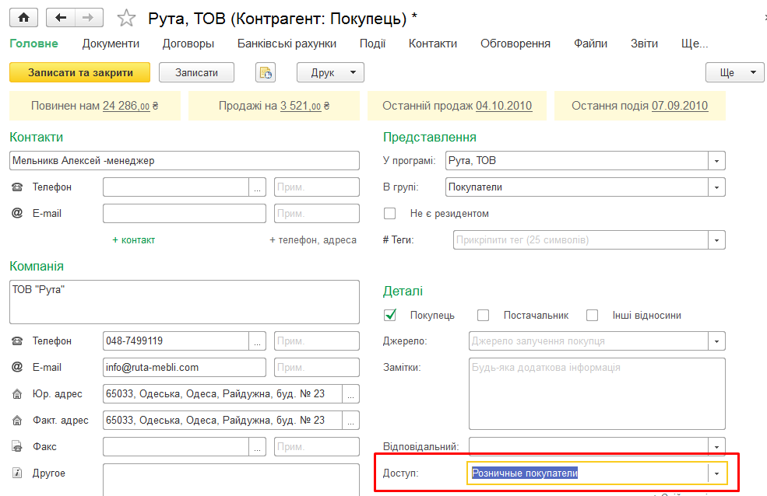The image size is (767, 496).
Task: Open ellipsis for Факс field
Action: [257, 447]
